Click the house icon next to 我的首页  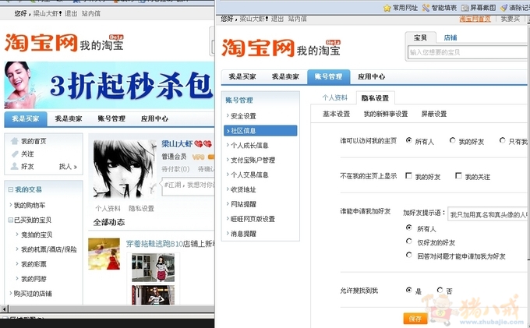coord(14,141)
